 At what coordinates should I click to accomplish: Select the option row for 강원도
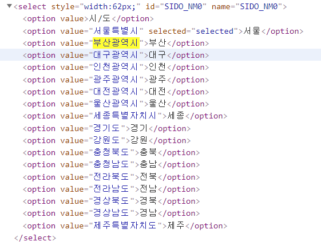(106, 141)
